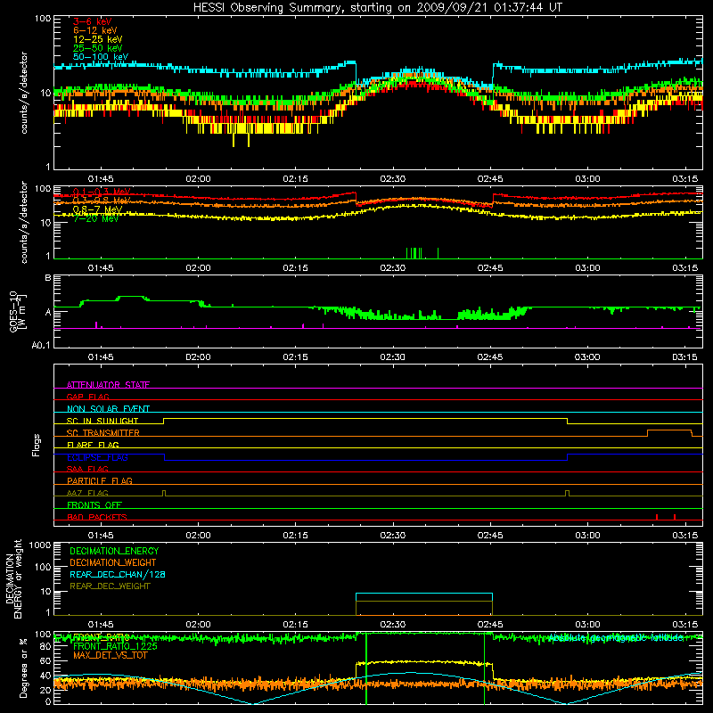Click the 02:30 tick label under top plot
This screenshot has height=713, width=713.
pyautogui.click(x=393, y=179)
